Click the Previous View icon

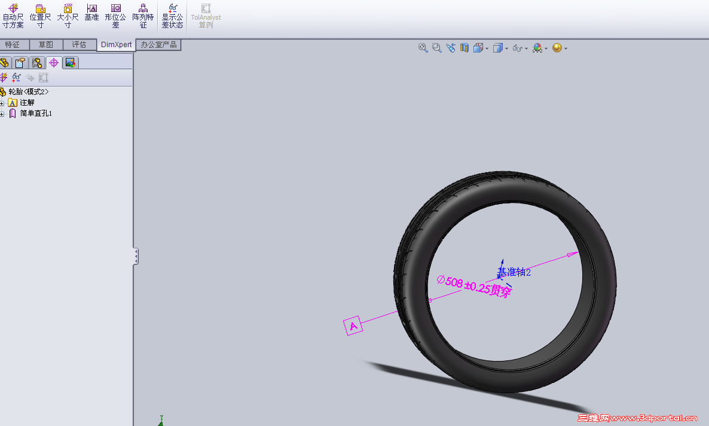[451, 48]
